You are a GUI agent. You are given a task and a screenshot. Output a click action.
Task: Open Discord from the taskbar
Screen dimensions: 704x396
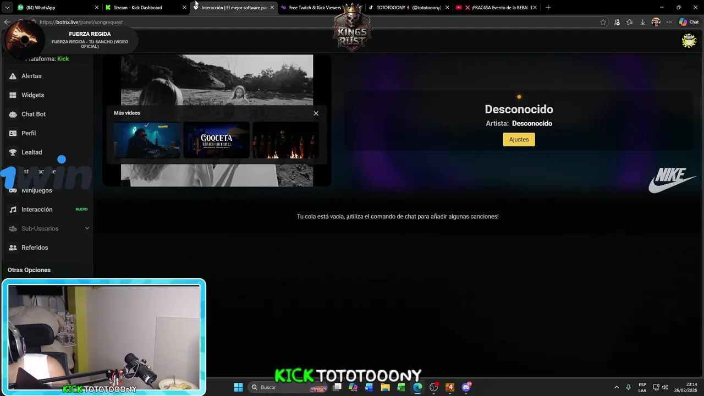click(466, 387)
